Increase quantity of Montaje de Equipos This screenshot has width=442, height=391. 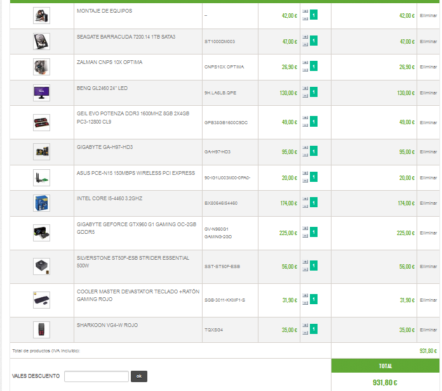coord(305,11)
